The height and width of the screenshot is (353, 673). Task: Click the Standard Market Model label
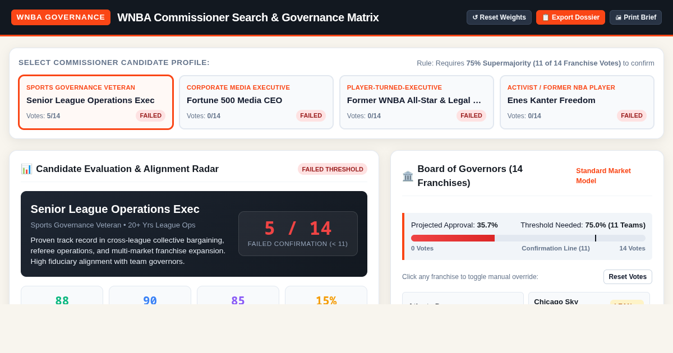(603, 176)
